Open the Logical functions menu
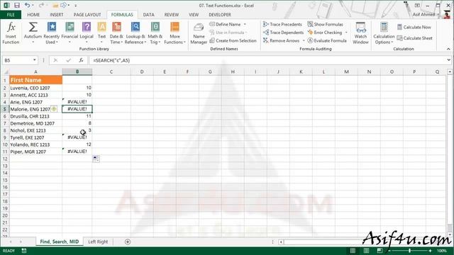This screenshot has height=255, width=454. coord(87,33)
